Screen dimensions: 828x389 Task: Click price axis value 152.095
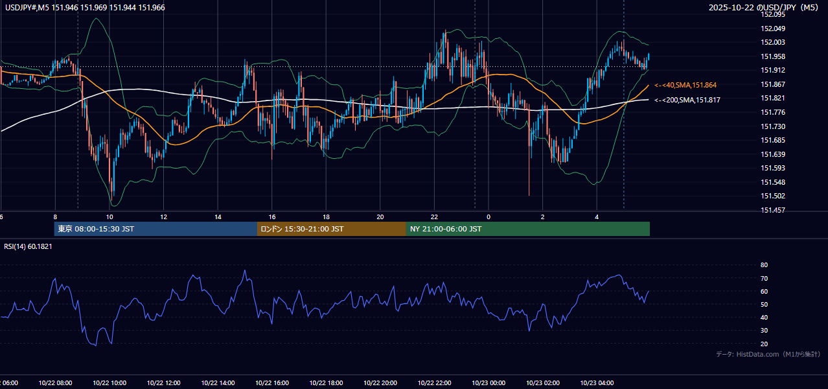click(x=773, y=14)
